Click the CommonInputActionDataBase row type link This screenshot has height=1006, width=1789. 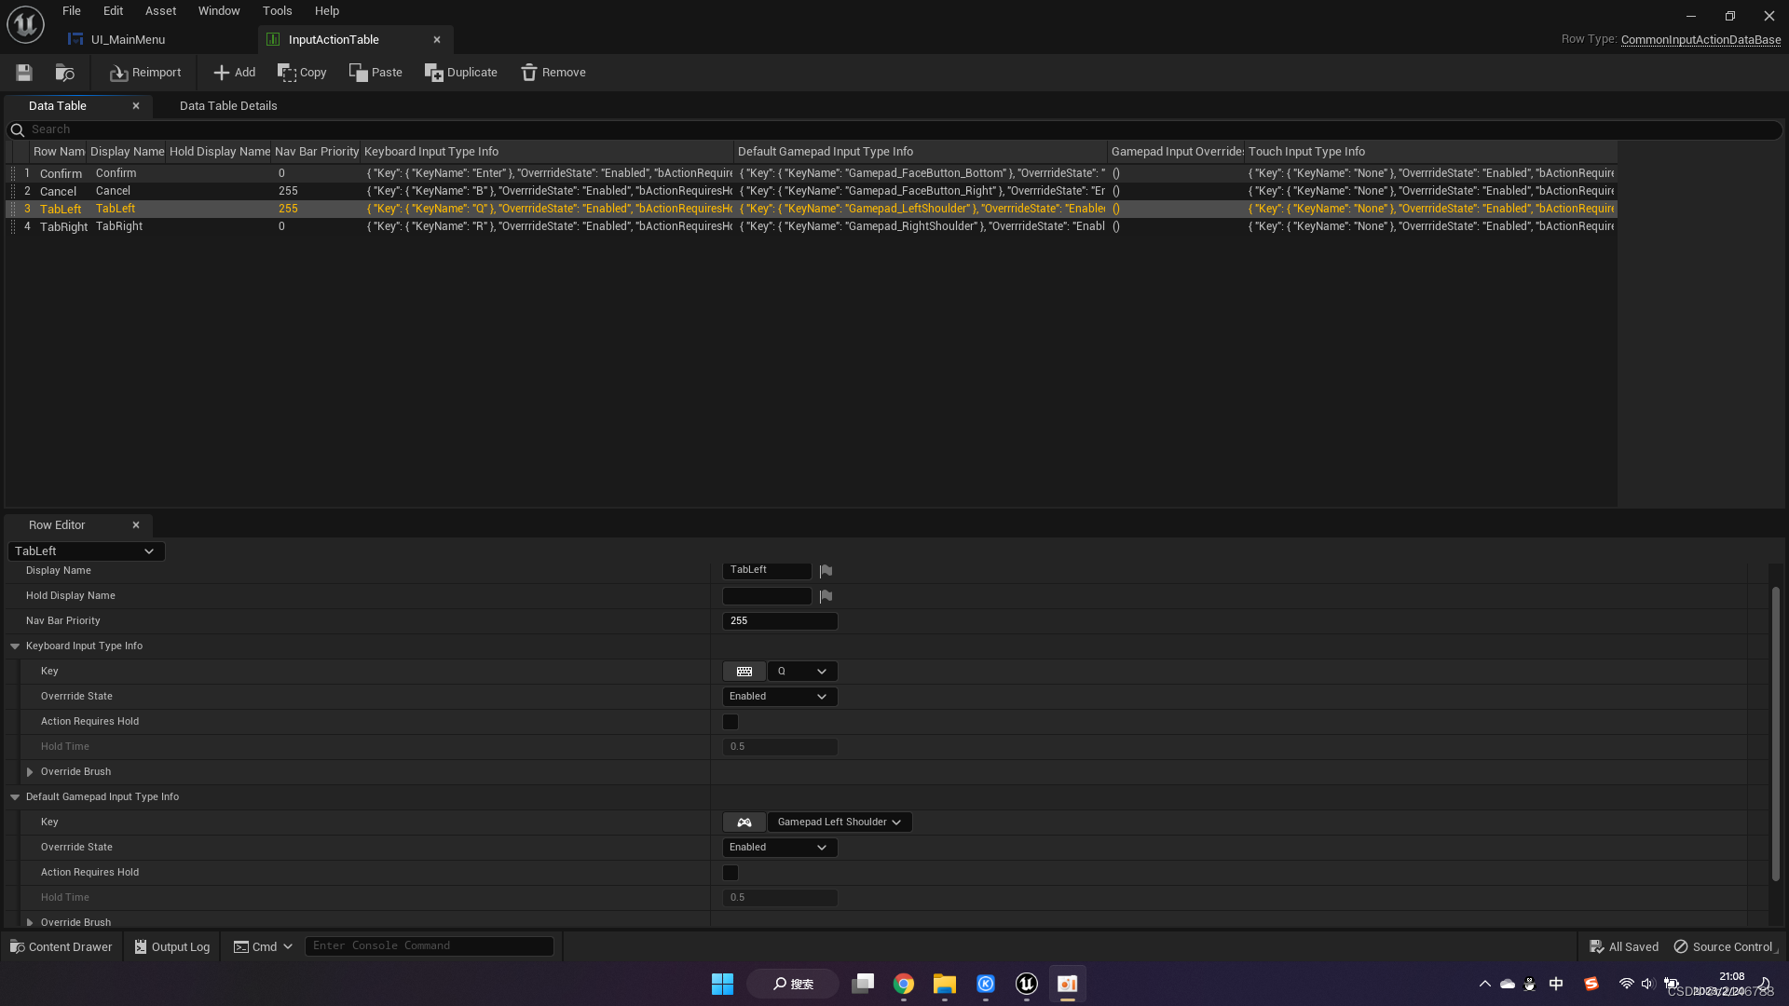click(1700, 40)
